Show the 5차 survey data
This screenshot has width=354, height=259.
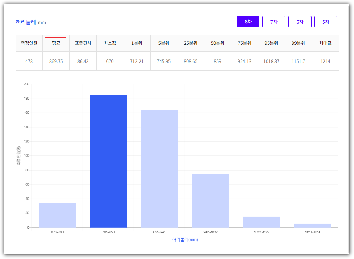pyautogui.click(x=326, y=22)
